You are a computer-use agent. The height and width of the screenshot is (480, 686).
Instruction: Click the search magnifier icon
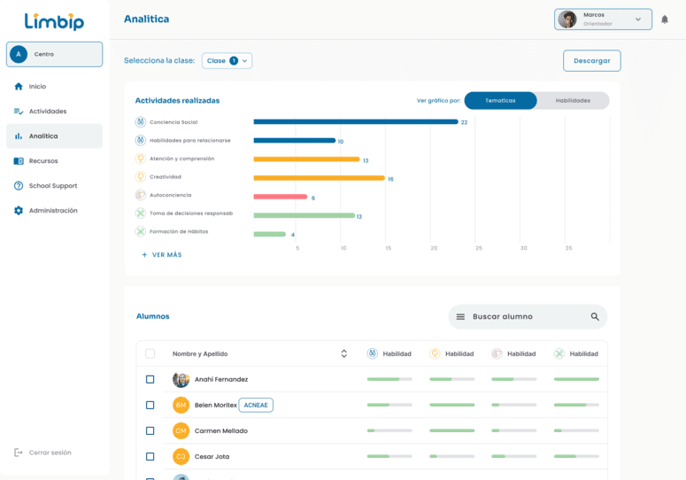(x=595, y=317)
